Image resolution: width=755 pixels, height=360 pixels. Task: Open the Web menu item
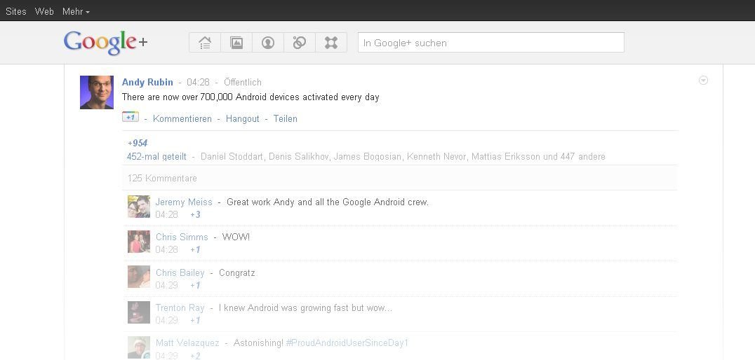(x=44, y=11)
